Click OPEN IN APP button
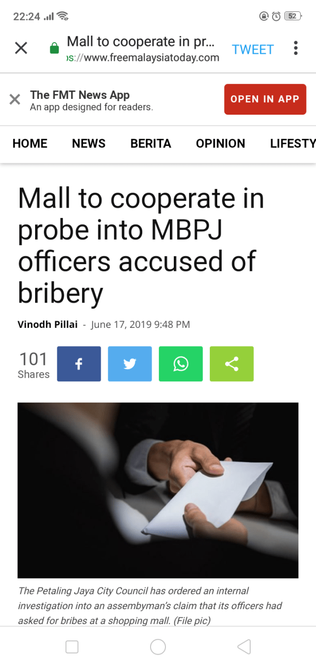Image resolution: width=316 pixels, height=668 pixels. point(265,99)
